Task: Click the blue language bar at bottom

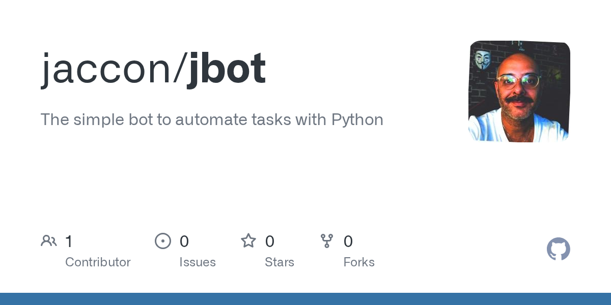Action: pos(305,299)
